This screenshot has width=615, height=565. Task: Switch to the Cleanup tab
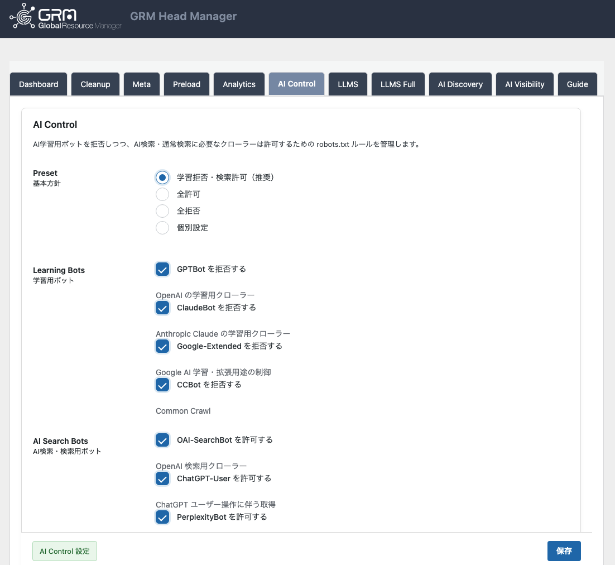95,84
